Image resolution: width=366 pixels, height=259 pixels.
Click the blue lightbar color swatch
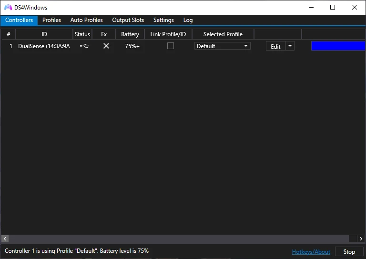(338, 46)
